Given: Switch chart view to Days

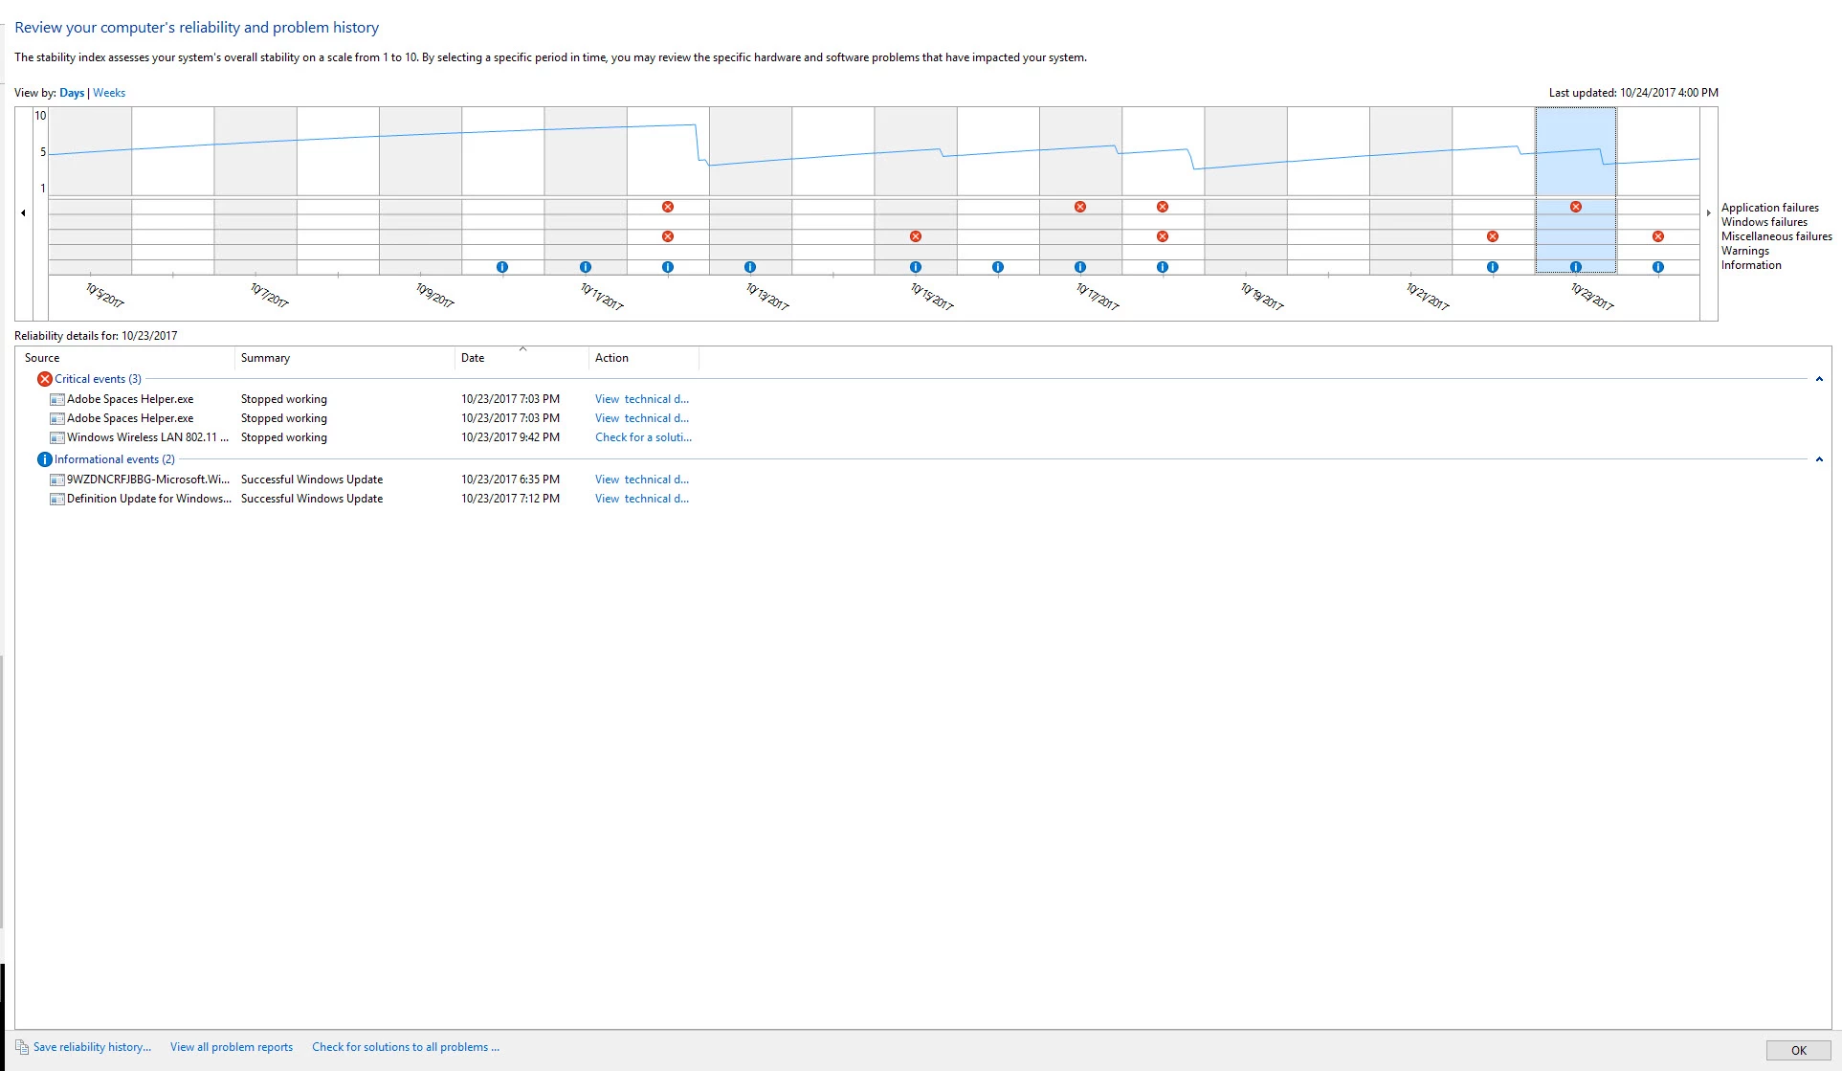Looking at the screenshot, I should pyautogui.click(x=72, y=93).
